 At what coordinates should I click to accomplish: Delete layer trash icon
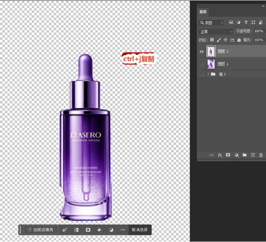click(x=261, y=155)
